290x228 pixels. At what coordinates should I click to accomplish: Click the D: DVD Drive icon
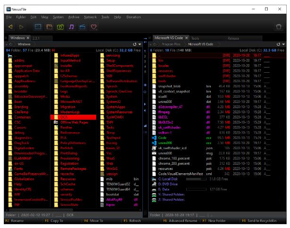point(154,184)
